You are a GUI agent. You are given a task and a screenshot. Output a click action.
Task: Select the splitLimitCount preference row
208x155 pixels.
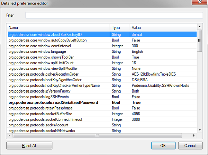point(102,63)
